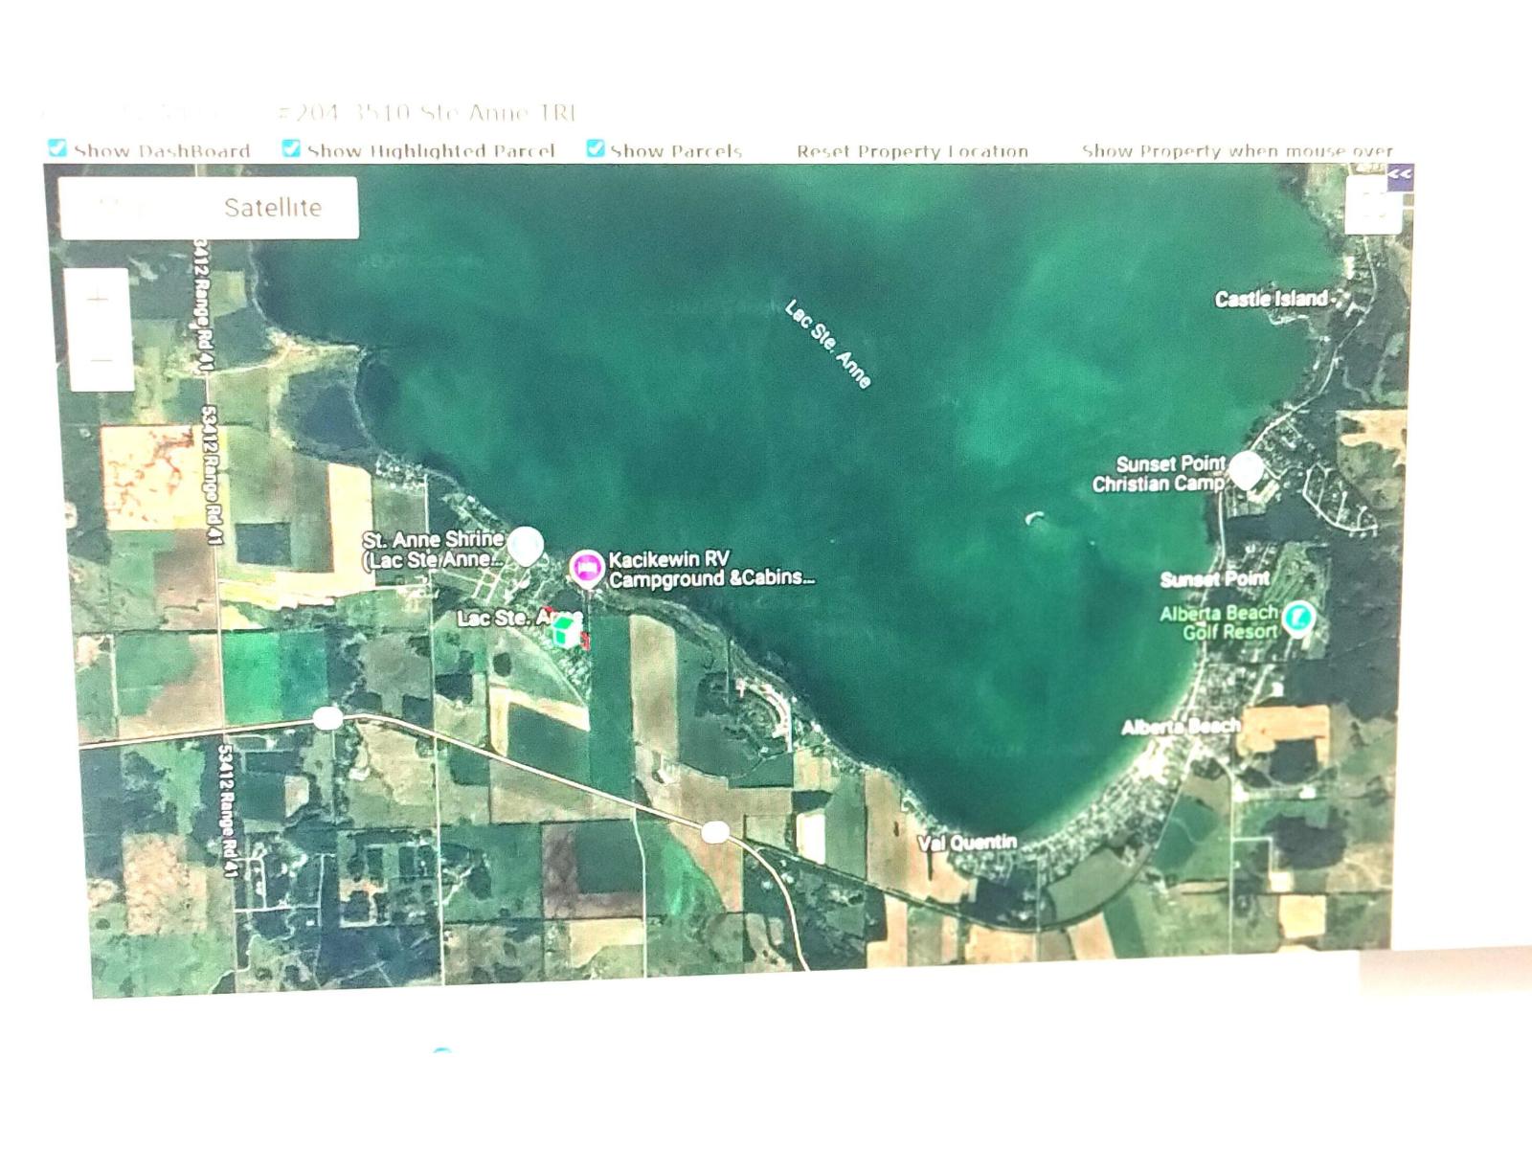Click the zoom out minus button
Screen dimensions: 1532x1149
98,361
